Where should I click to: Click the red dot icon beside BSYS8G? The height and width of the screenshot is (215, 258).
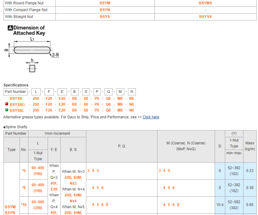6,104
